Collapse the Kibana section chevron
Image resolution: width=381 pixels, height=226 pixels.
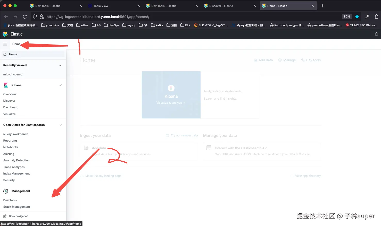[60, 85]
